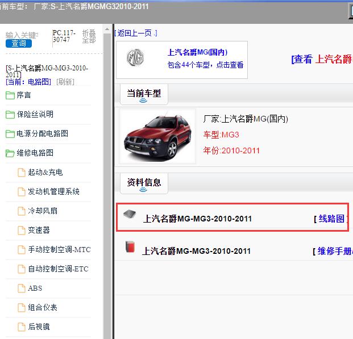Open the 线路图 link
The width and height of the screenshot is (353, 339).
pyautogui.click(x=331, y=219)
